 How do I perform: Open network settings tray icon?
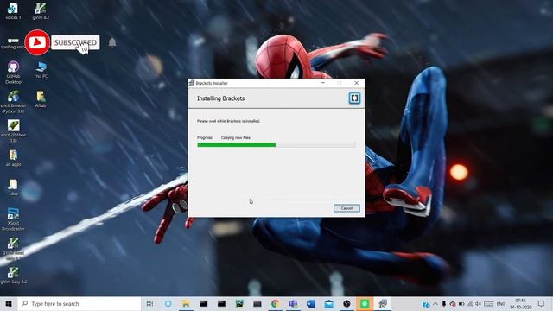(470, 304)
